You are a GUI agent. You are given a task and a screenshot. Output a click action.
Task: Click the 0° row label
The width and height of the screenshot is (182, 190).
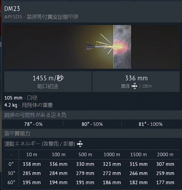coord(11,164)
